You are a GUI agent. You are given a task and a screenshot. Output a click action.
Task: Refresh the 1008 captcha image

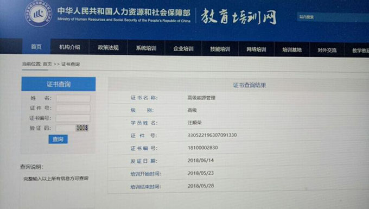click(x=82, y=128)
